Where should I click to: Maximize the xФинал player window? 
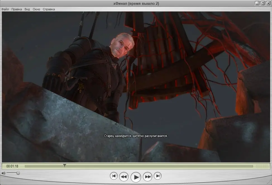[263, 3]
